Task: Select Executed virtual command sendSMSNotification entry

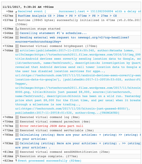Action: 65,152
